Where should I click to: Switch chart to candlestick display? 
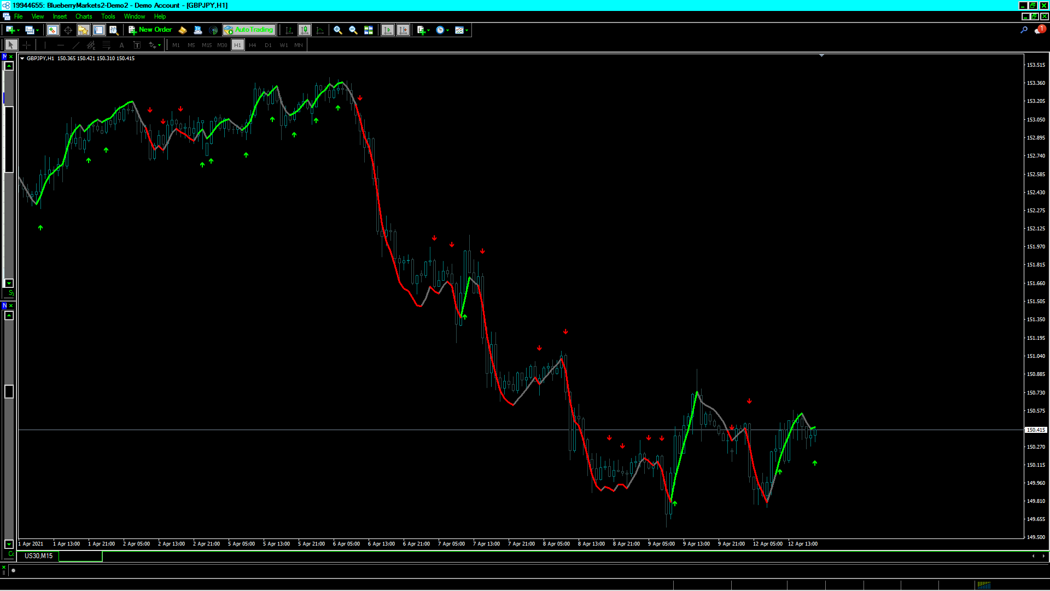(305, 30)
